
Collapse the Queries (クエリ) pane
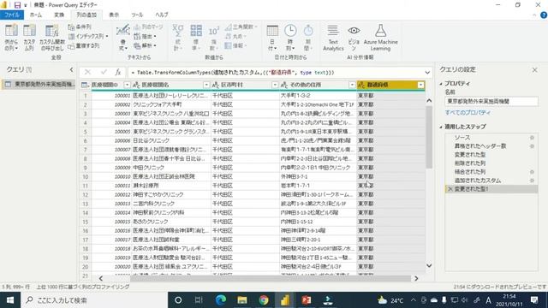coord(71,70)
